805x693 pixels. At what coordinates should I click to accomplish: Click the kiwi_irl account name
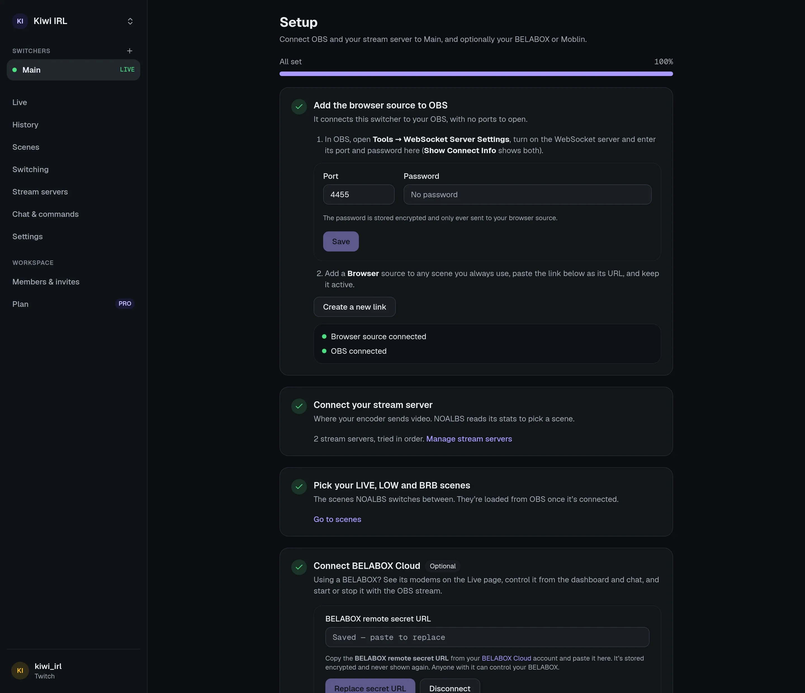(48, 666)
